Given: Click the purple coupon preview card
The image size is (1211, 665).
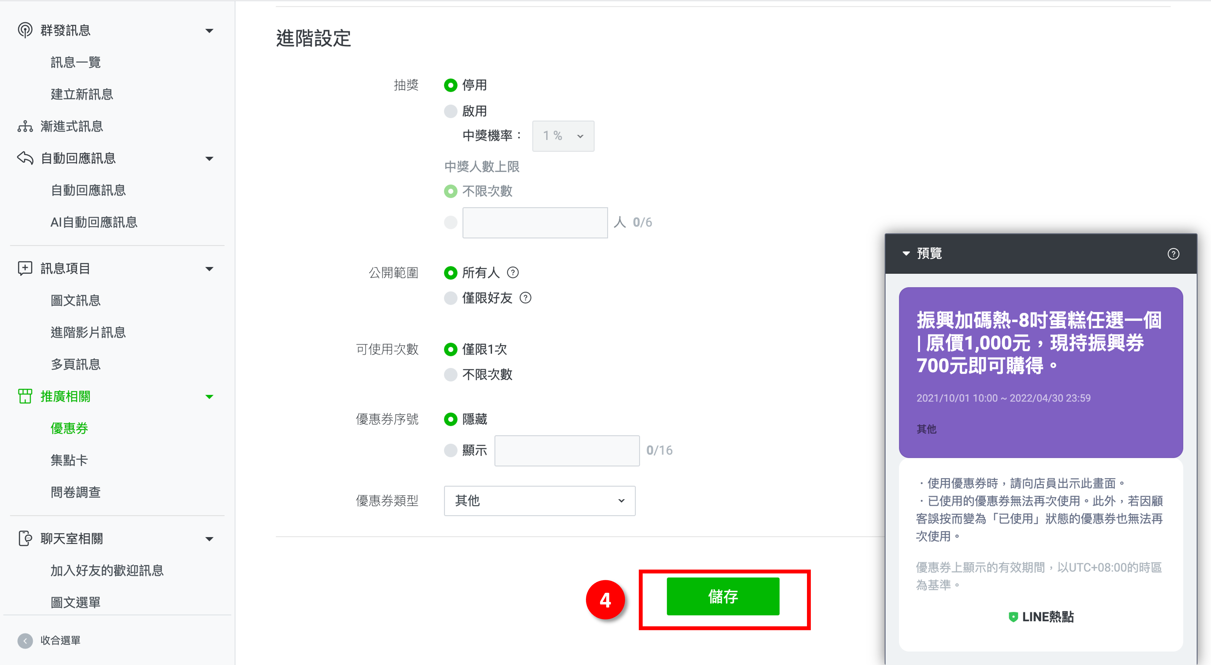Looking at the screenshot, I should click(x=1040, y=372).
